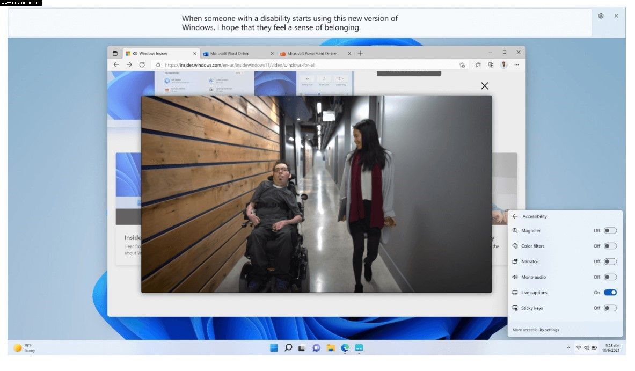This screenshot has width=635, height=371.
Task: Open Windows Start button on taskbar
Action: pyautogui.click(x=274, y=348)
